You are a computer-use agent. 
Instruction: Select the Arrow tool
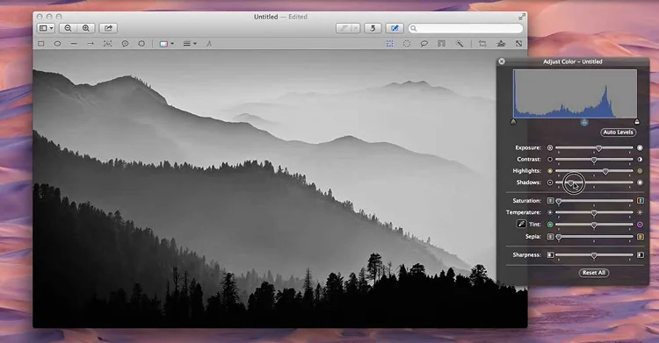(x=91, y=44)
